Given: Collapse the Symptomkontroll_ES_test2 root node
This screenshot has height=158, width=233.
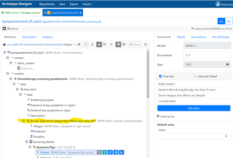Looking at the screenshot, I should 5,52.
